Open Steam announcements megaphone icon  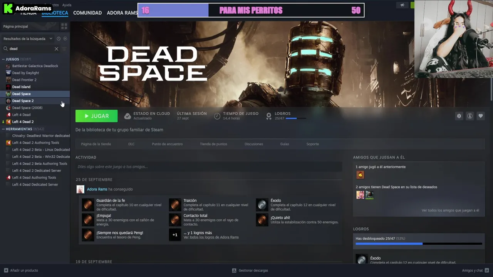click(402, 5)
